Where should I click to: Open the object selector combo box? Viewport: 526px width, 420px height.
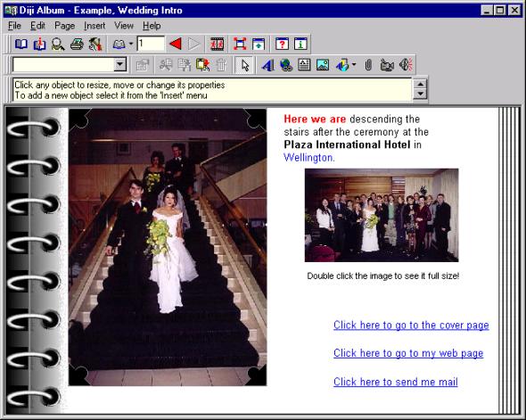[x=70, y=65]
